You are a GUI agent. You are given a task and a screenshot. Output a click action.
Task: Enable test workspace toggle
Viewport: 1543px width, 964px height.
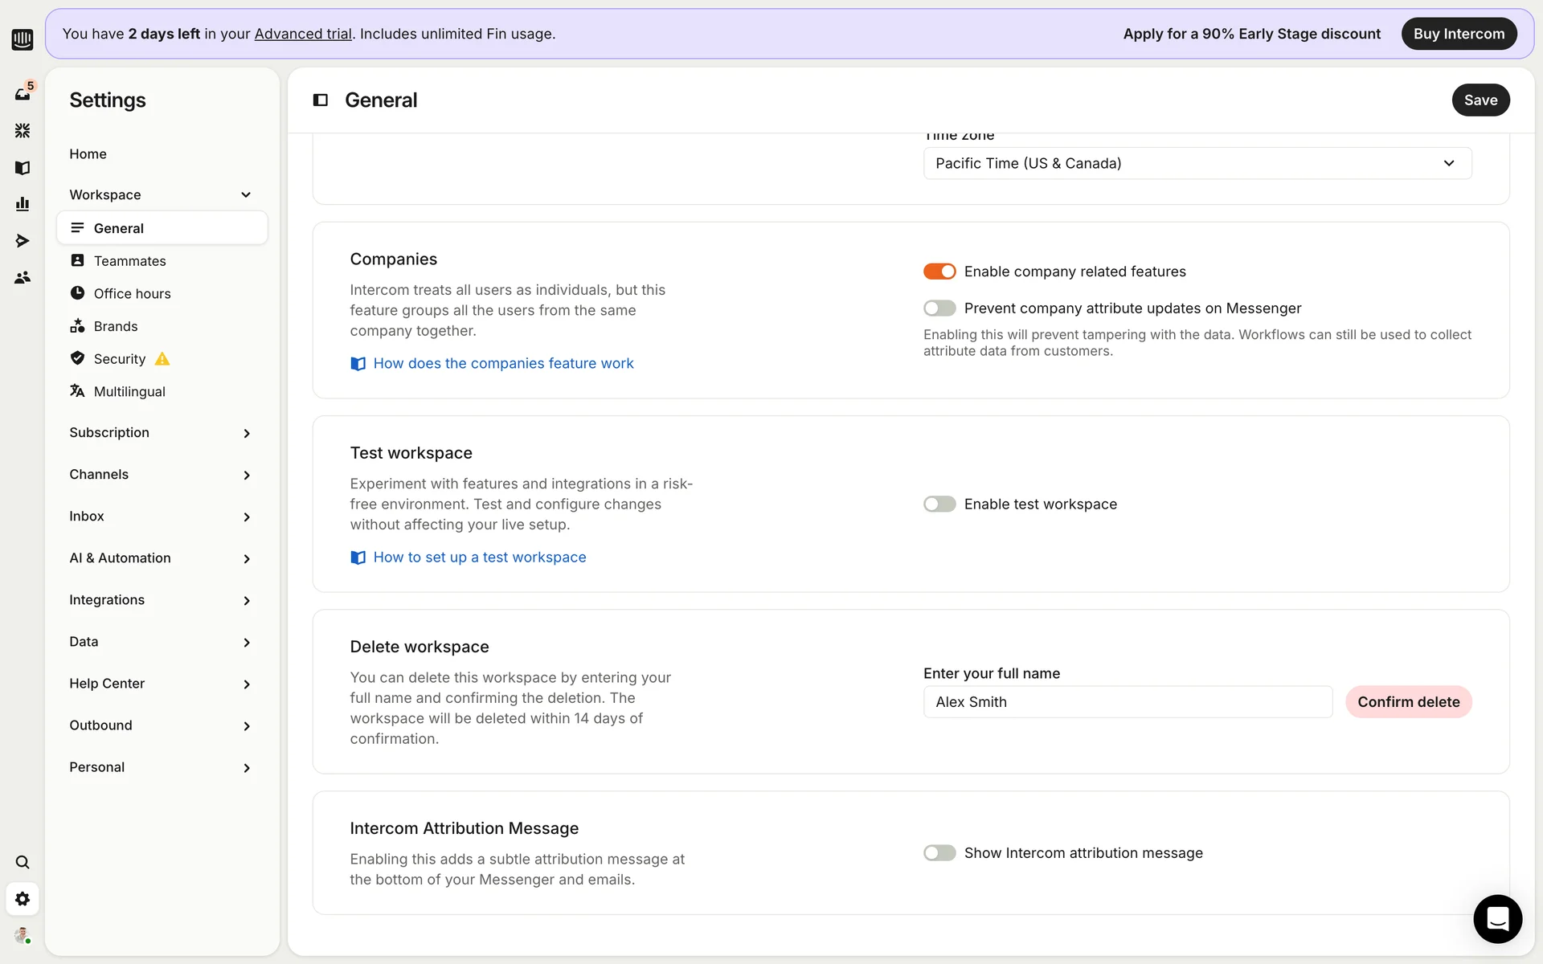(x=939, y=504)
